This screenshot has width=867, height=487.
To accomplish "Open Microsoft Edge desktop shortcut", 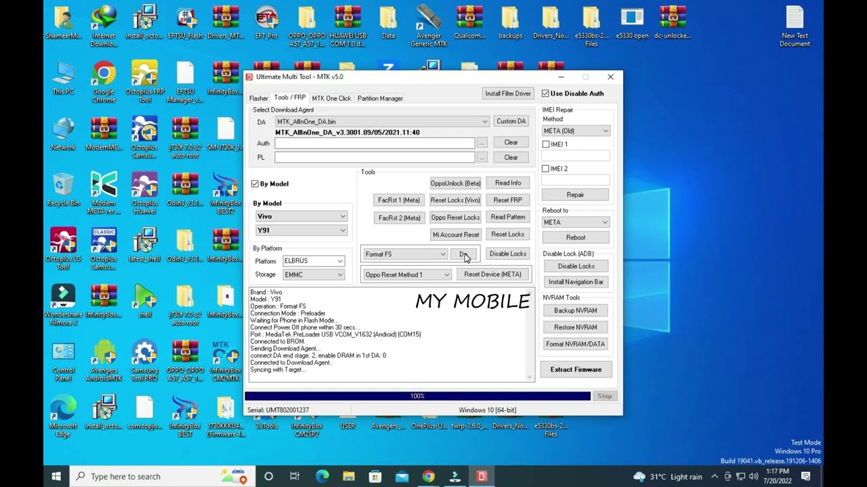I will pos(63,417).
